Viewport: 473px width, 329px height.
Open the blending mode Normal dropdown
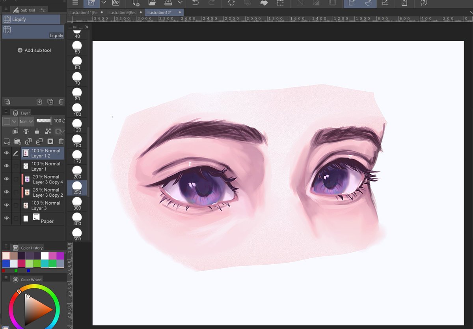coord(26,121)
